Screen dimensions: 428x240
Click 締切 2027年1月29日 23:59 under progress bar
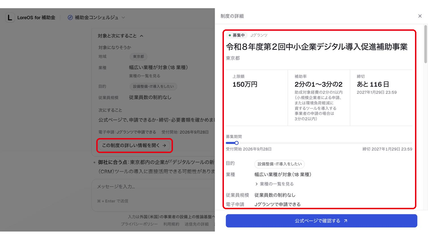(387, 149)
